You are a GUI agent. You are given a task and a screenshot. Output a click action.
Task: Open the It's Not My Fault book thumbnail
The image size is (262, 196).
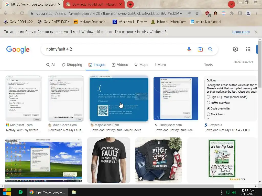[x=222, y=160]
